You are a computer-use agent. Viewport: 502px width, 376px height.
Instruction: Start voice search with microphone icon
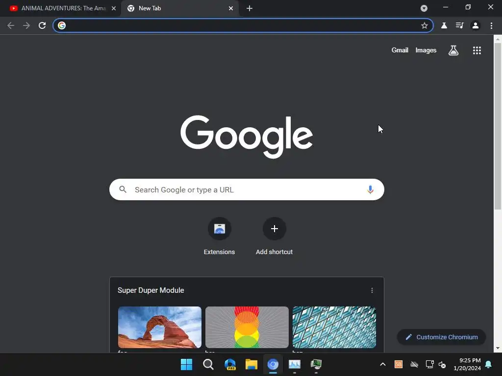[x=370, y=189]
